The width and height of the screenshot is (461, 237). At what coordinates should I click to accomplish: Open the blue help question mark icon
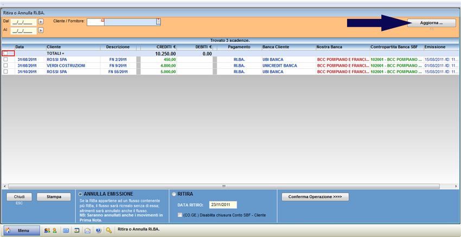coord(98,230)
